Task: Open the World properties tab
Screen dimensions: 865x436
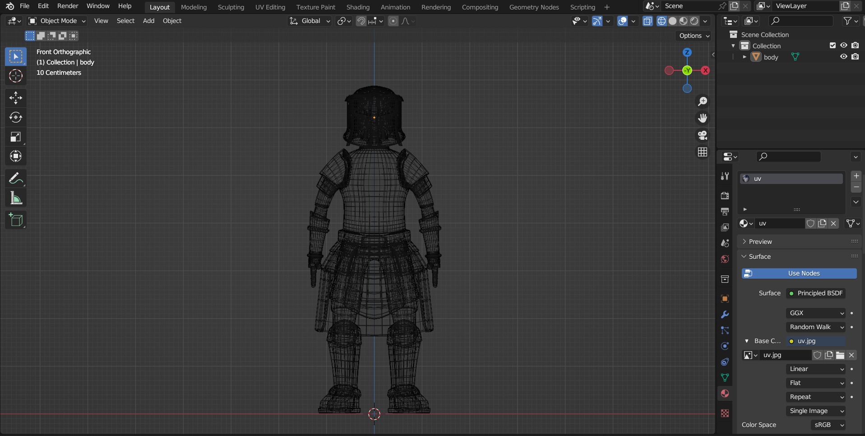Action: (725, 259)
